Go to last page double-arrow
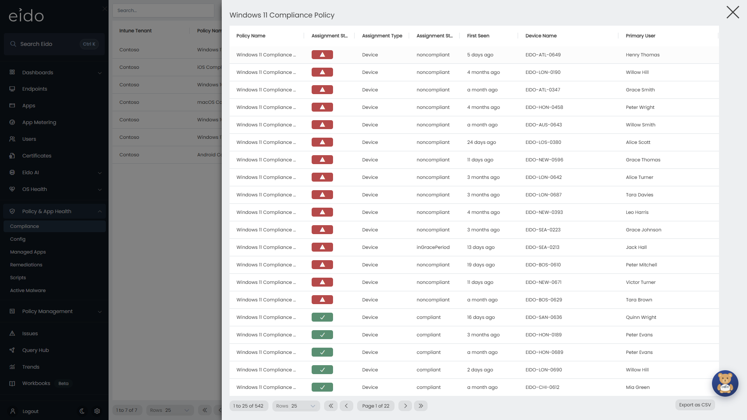The image size is (747, 420). click(x=421, y=406)
